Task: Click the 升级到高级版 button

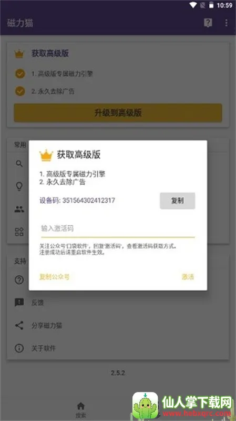Action: pyautogui.click(x=118, y=113)
